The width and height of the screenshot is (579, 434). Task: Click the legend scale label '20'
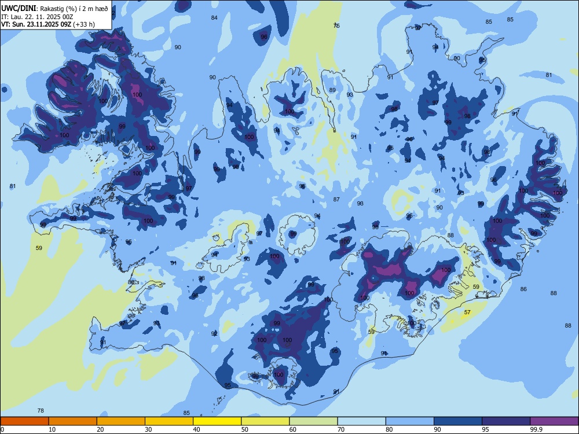[x=100, y=429]
